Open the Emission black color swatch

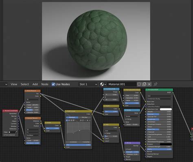point(166,144)
